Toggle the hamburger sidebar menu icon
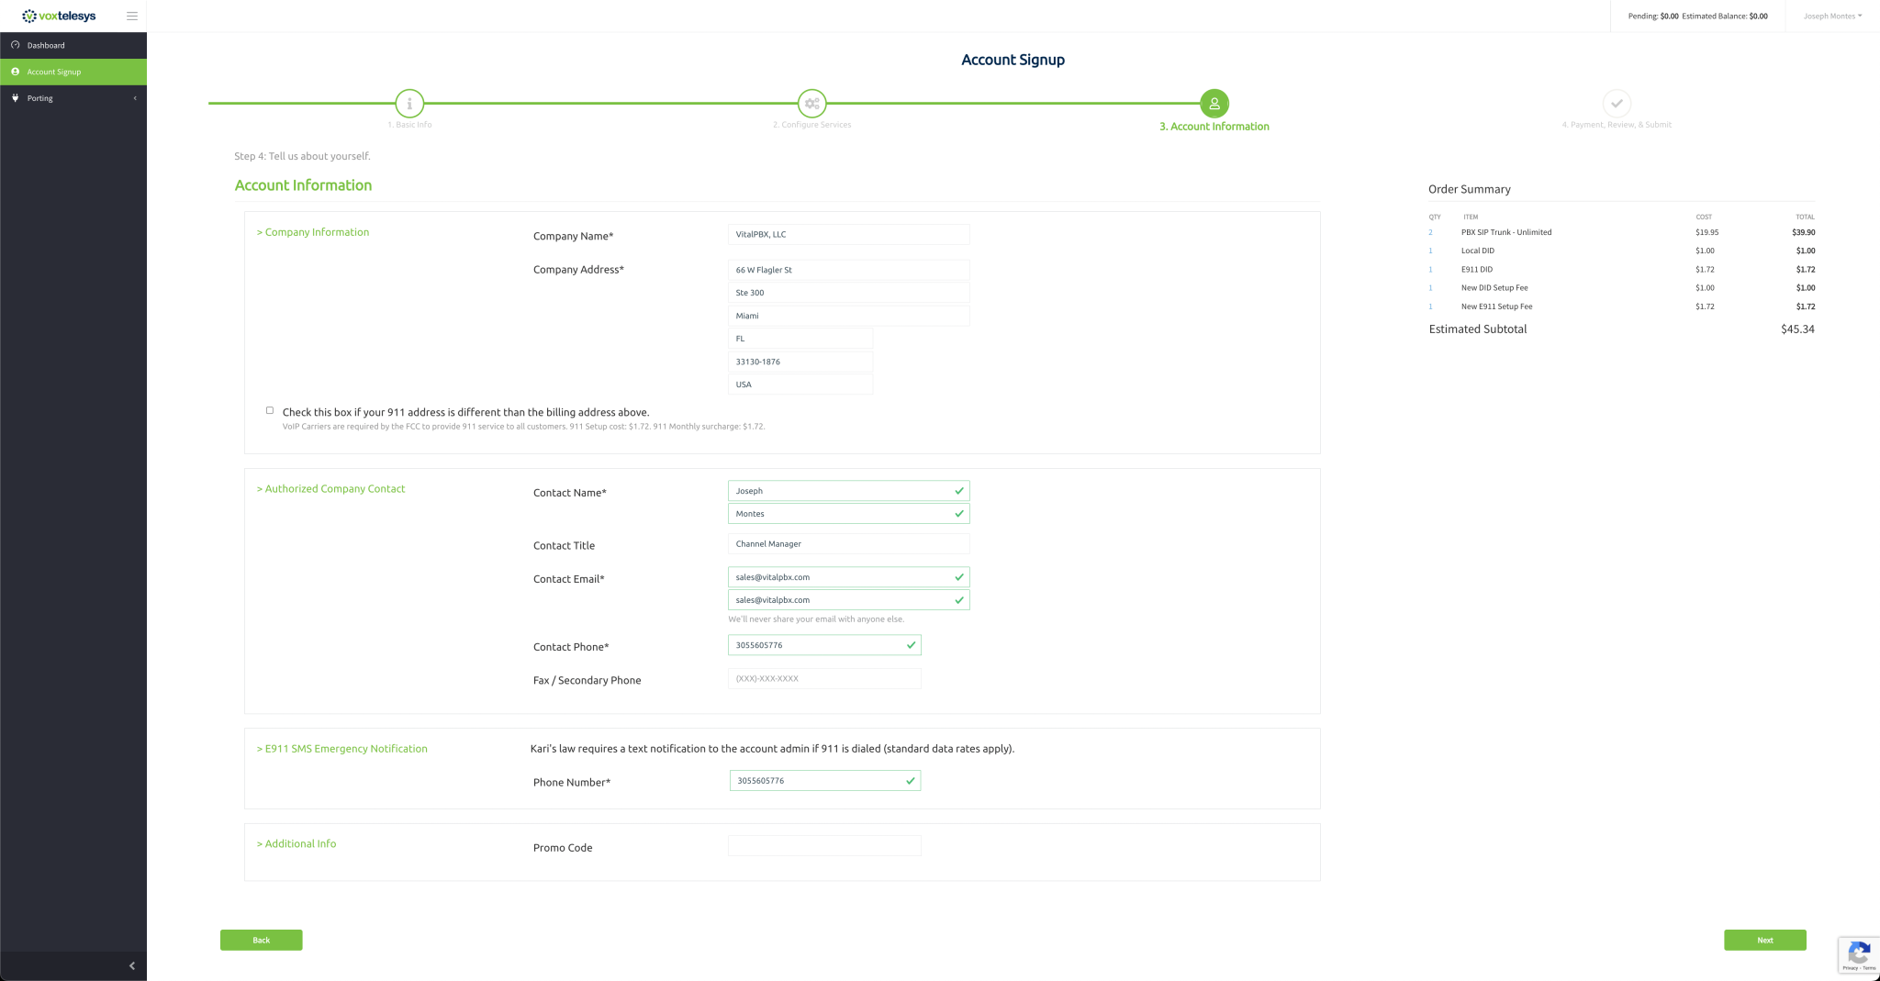 coord(132,16)
